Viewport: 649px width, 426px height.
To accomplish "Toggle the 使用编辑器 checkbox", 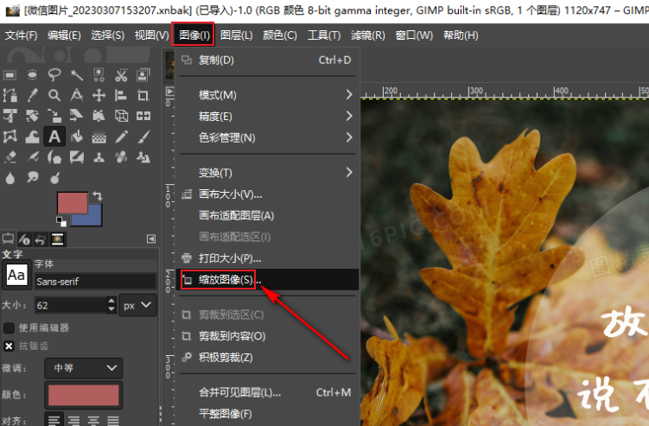I will tap(9, 327).
